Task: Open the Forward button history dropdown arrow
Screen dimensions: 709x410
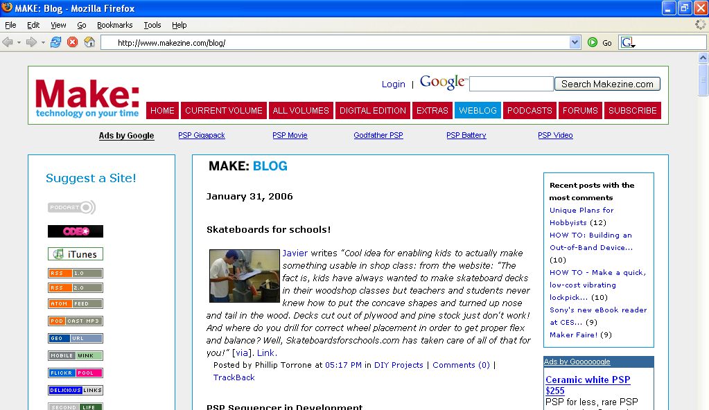Action: pyautogui.click(x=43, y=42)
